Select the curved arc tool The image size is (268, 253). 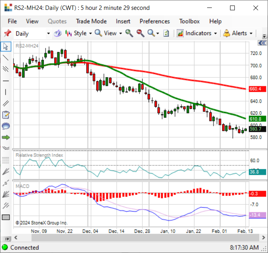(6, 148)
